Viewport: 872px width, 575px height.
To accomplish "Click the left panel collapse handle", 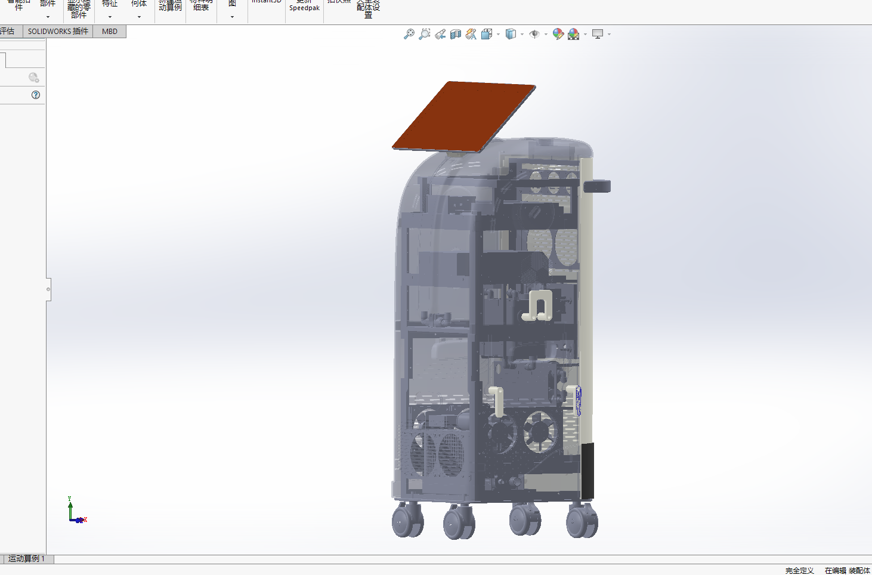I will coord(48,289).
